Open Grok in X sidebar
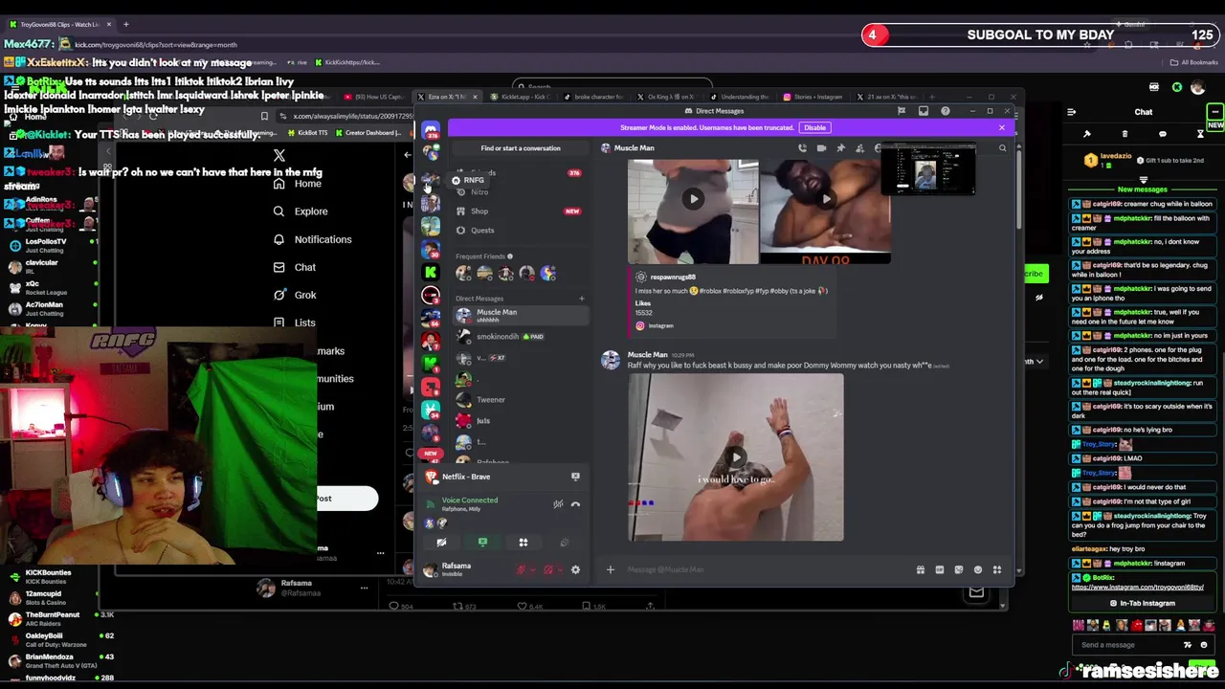Viewport: 1225px width, 689px height. tap(295, 295)
